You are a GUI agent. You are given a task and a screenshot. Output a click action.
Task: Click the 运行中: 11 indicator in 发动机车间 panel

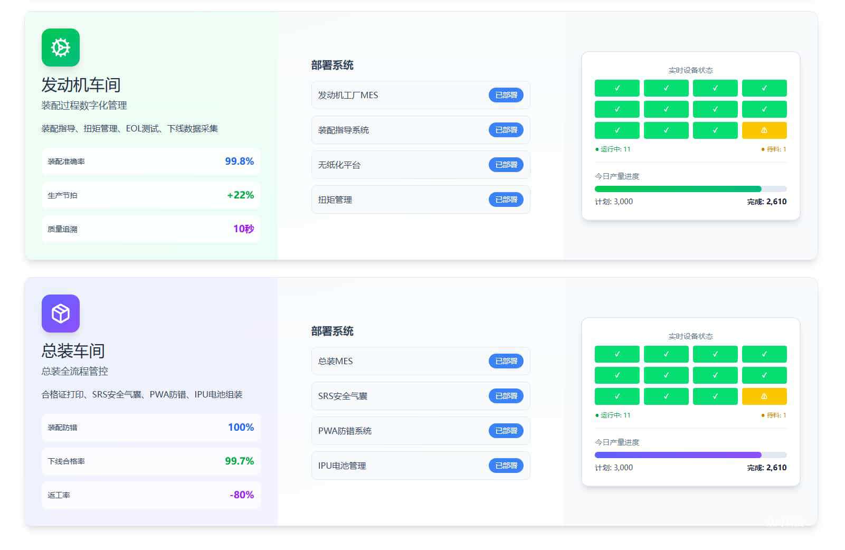[x=613, y=149]
